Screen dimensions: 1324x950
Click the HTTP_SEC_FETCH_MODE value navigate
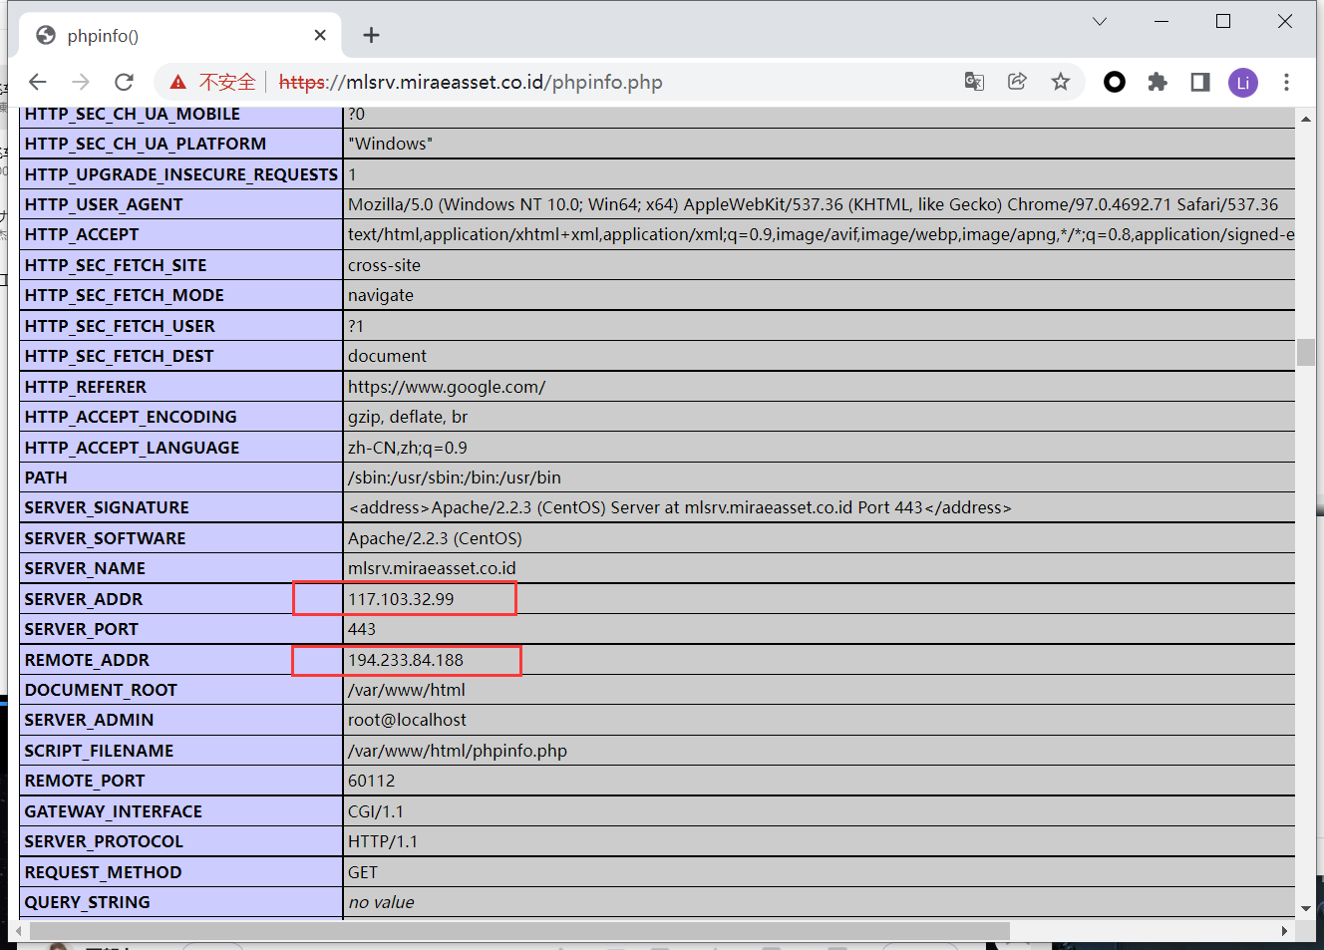pyautogui.click(x=381, y=295)
